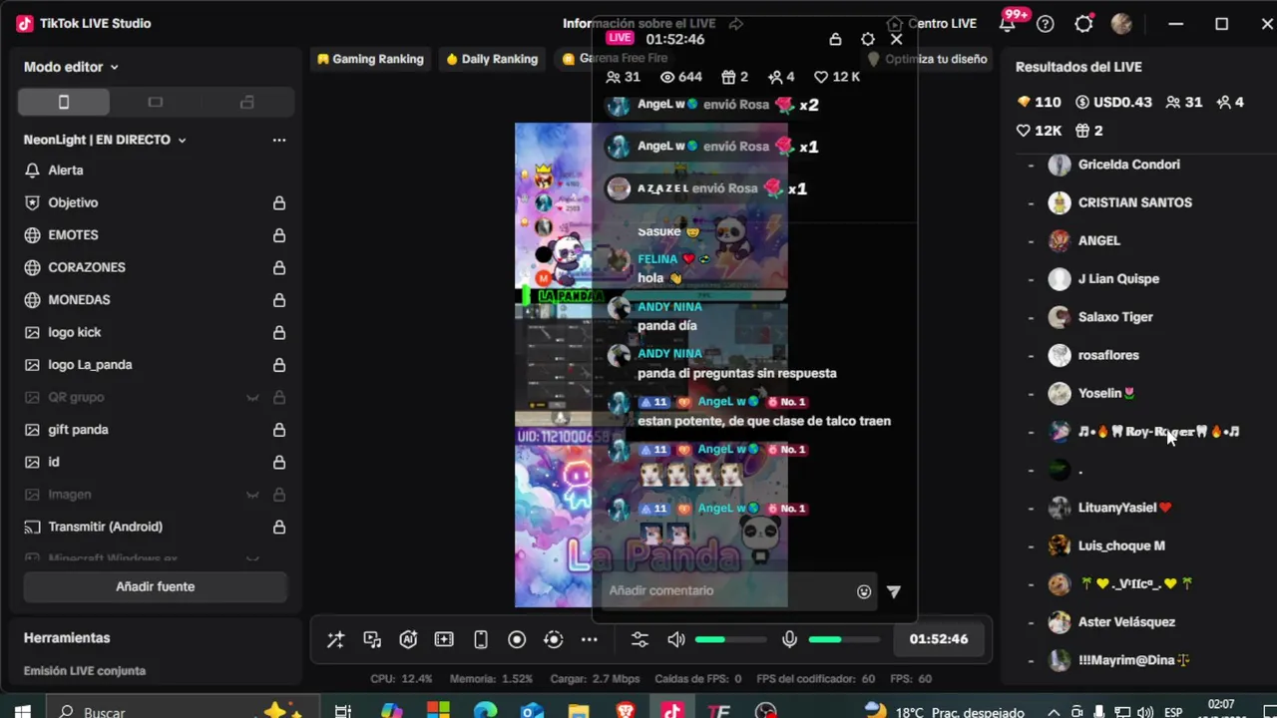
Task: Toggle lock on the Objetivo source
Action: click(279, 202)
